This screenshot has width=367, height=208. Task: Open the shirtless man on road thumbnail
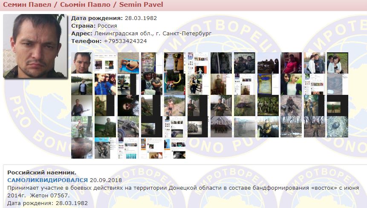(x=175, y=105)
